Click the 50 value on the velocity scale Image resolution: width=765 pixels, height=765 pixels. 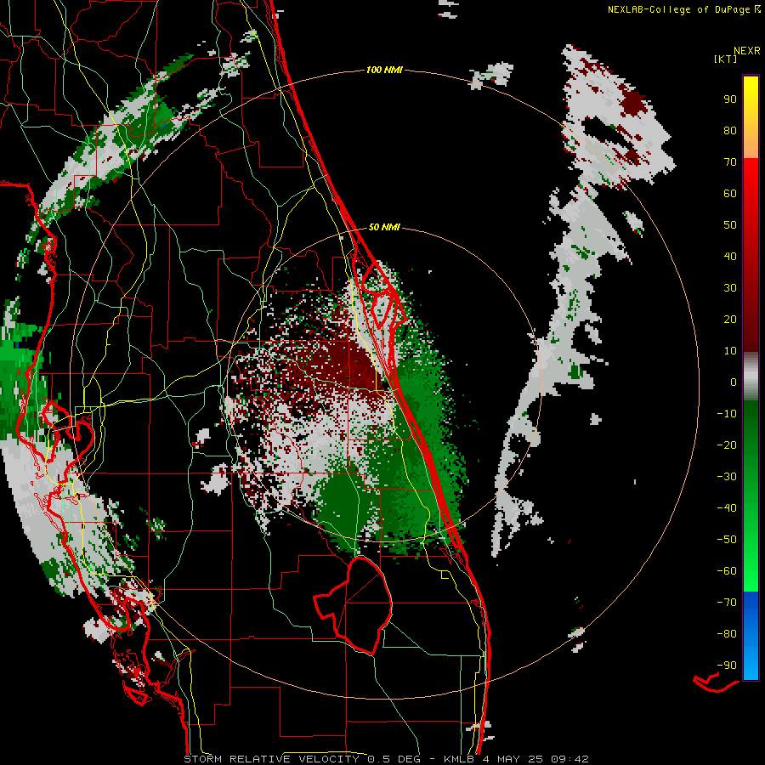tap(730, 225)
